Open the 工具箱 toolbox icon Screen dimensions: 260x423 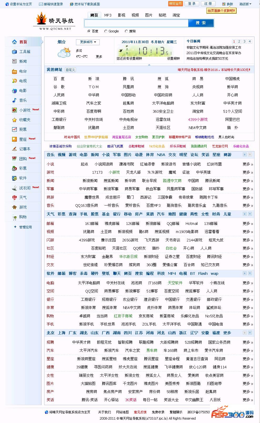(14, 51)
